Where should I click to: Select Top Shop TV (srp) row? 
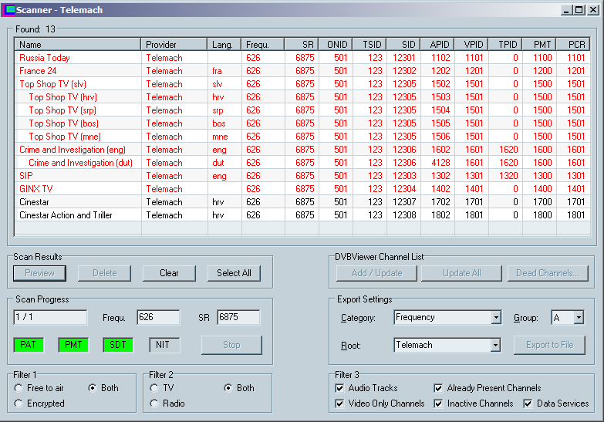302,110
